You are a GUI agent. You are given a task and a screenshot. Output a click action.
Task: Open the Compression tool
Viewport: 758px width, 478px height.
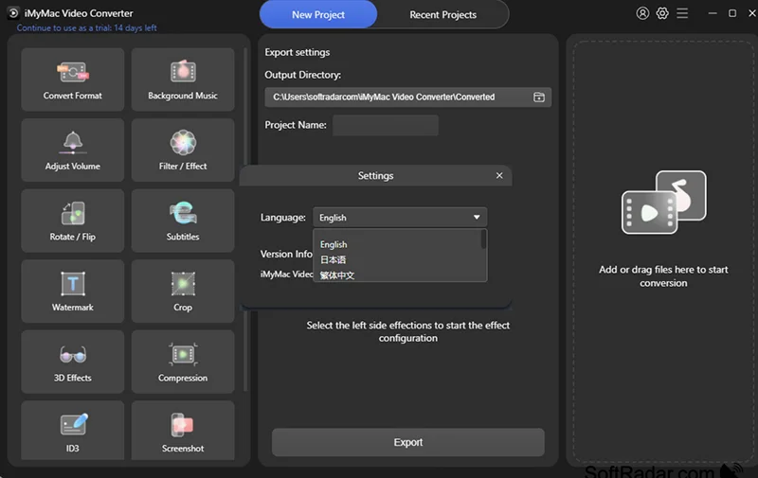pyautogui.click(x=183, y=362)
